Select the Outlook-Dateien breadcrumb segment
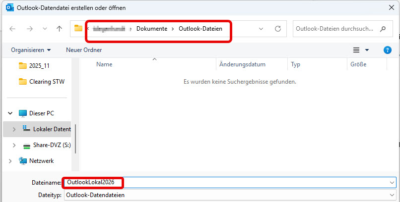The height and width of the screenshot is (202, 400). [200, 29]
